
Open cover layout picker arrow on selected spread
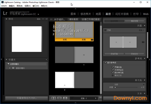[92, 40]
